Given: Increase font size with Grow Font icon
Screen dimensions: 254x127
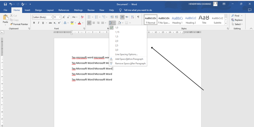Looking at the screenshot, I should pyautogui.click(x=64, y=17).
